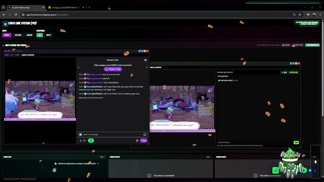324x182 pixels.
Task: Click blue resize icon on second stream panel
Action: pyautogui.click(x=293, y=63)
